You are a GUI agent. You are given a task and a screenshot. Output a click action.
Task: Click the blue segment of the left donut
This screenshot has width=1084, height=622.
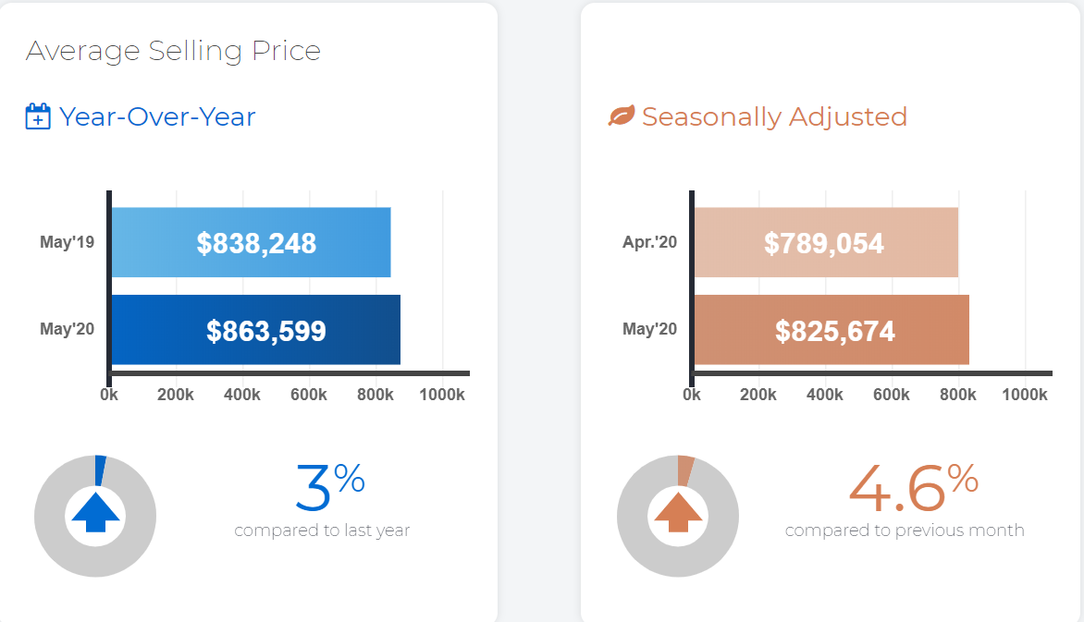100,470
